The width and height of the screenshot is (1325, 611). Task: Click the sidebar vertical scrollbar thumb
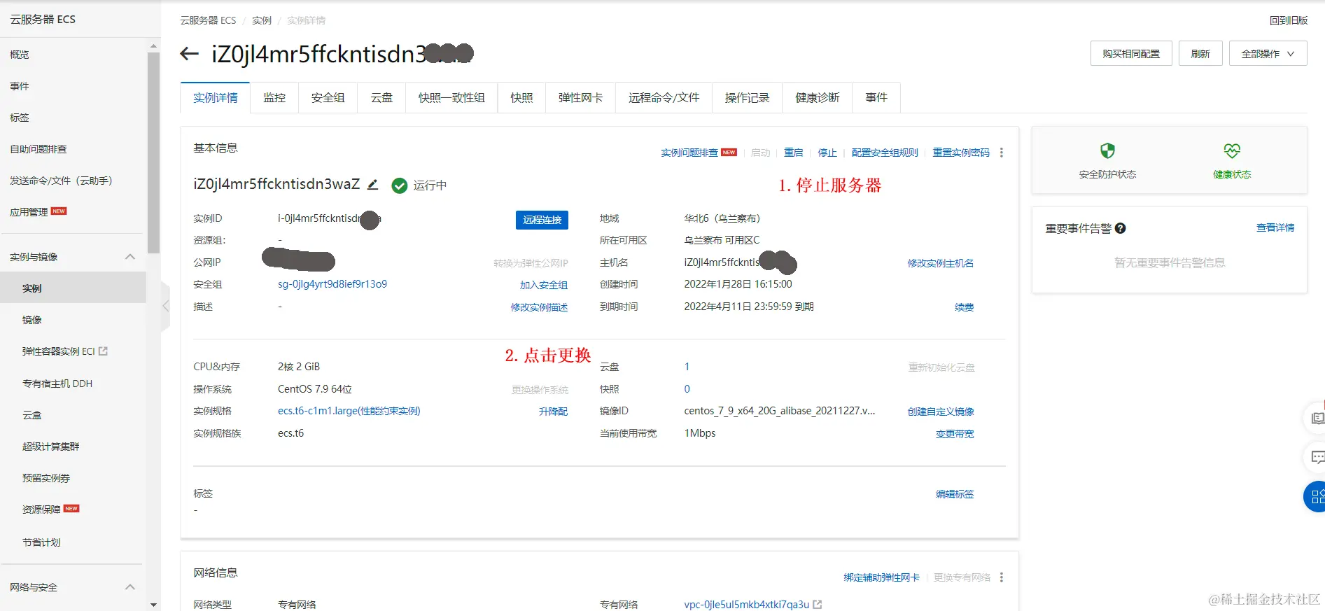(x=153, y=153)
